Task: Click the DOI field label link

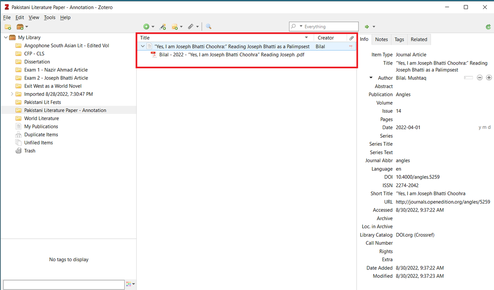Action: (388, 177)
